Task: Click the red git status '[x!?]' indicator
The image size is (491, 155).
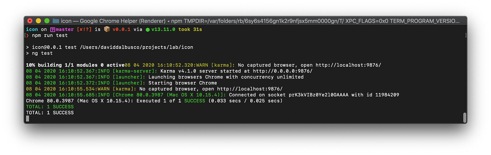Action: click(84, 29)
